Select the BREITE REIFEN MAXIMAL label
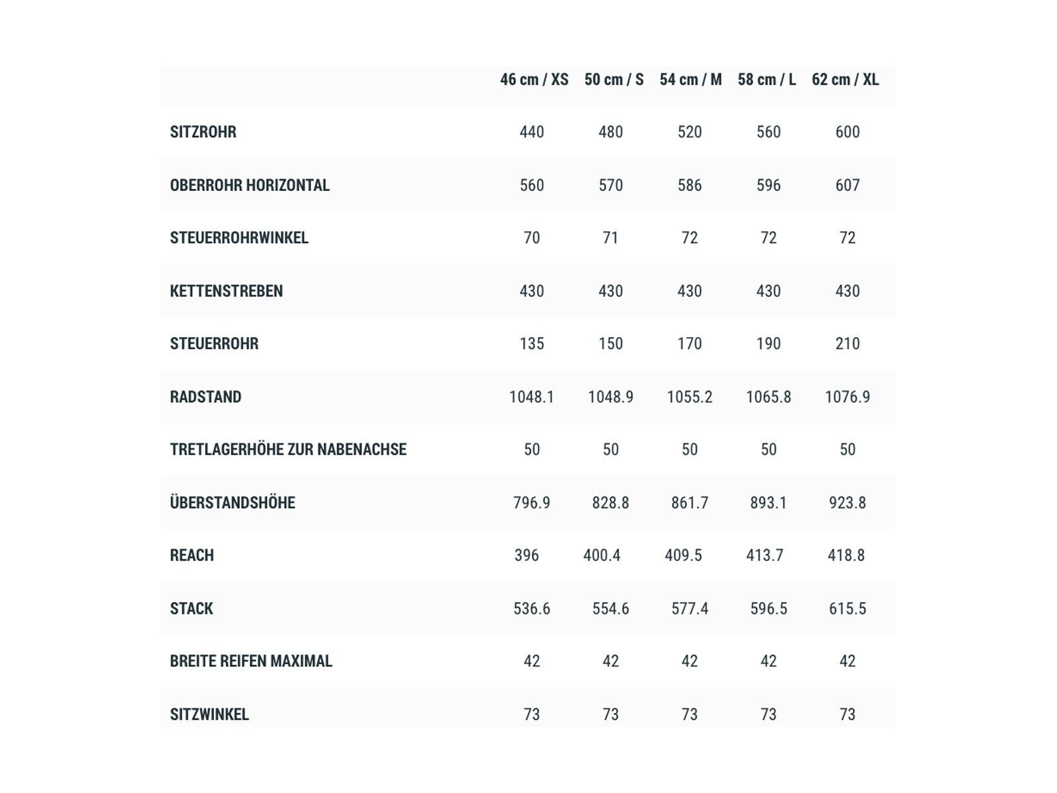1057x793 pixels. [251, 661]
